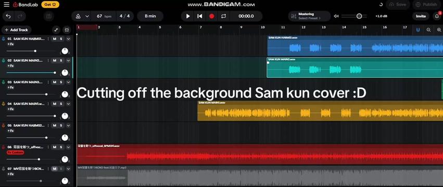Select the red offvocal wav clip
The image size is (443, 187).
point(260,154)
